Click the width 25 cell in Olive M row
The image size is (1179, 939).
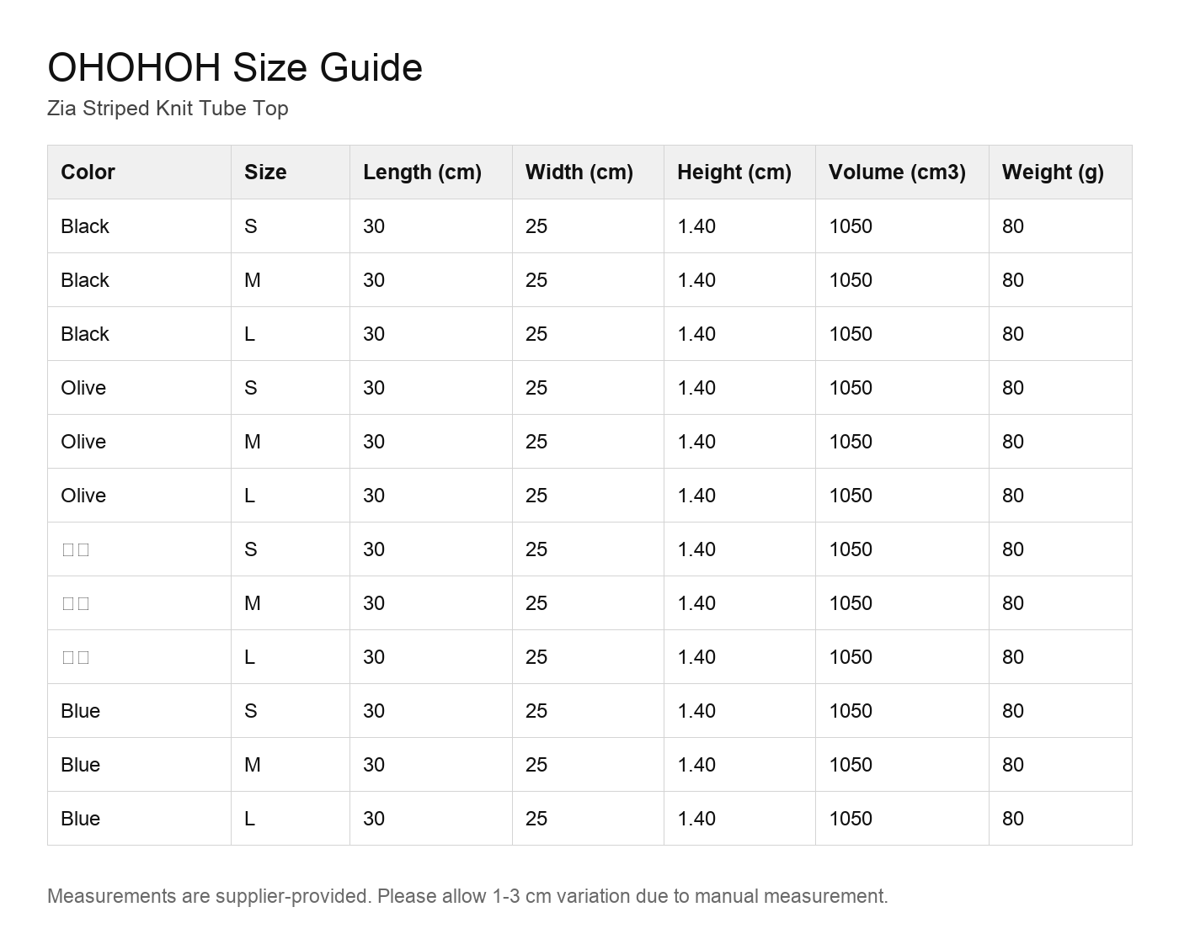coord(588,442)
